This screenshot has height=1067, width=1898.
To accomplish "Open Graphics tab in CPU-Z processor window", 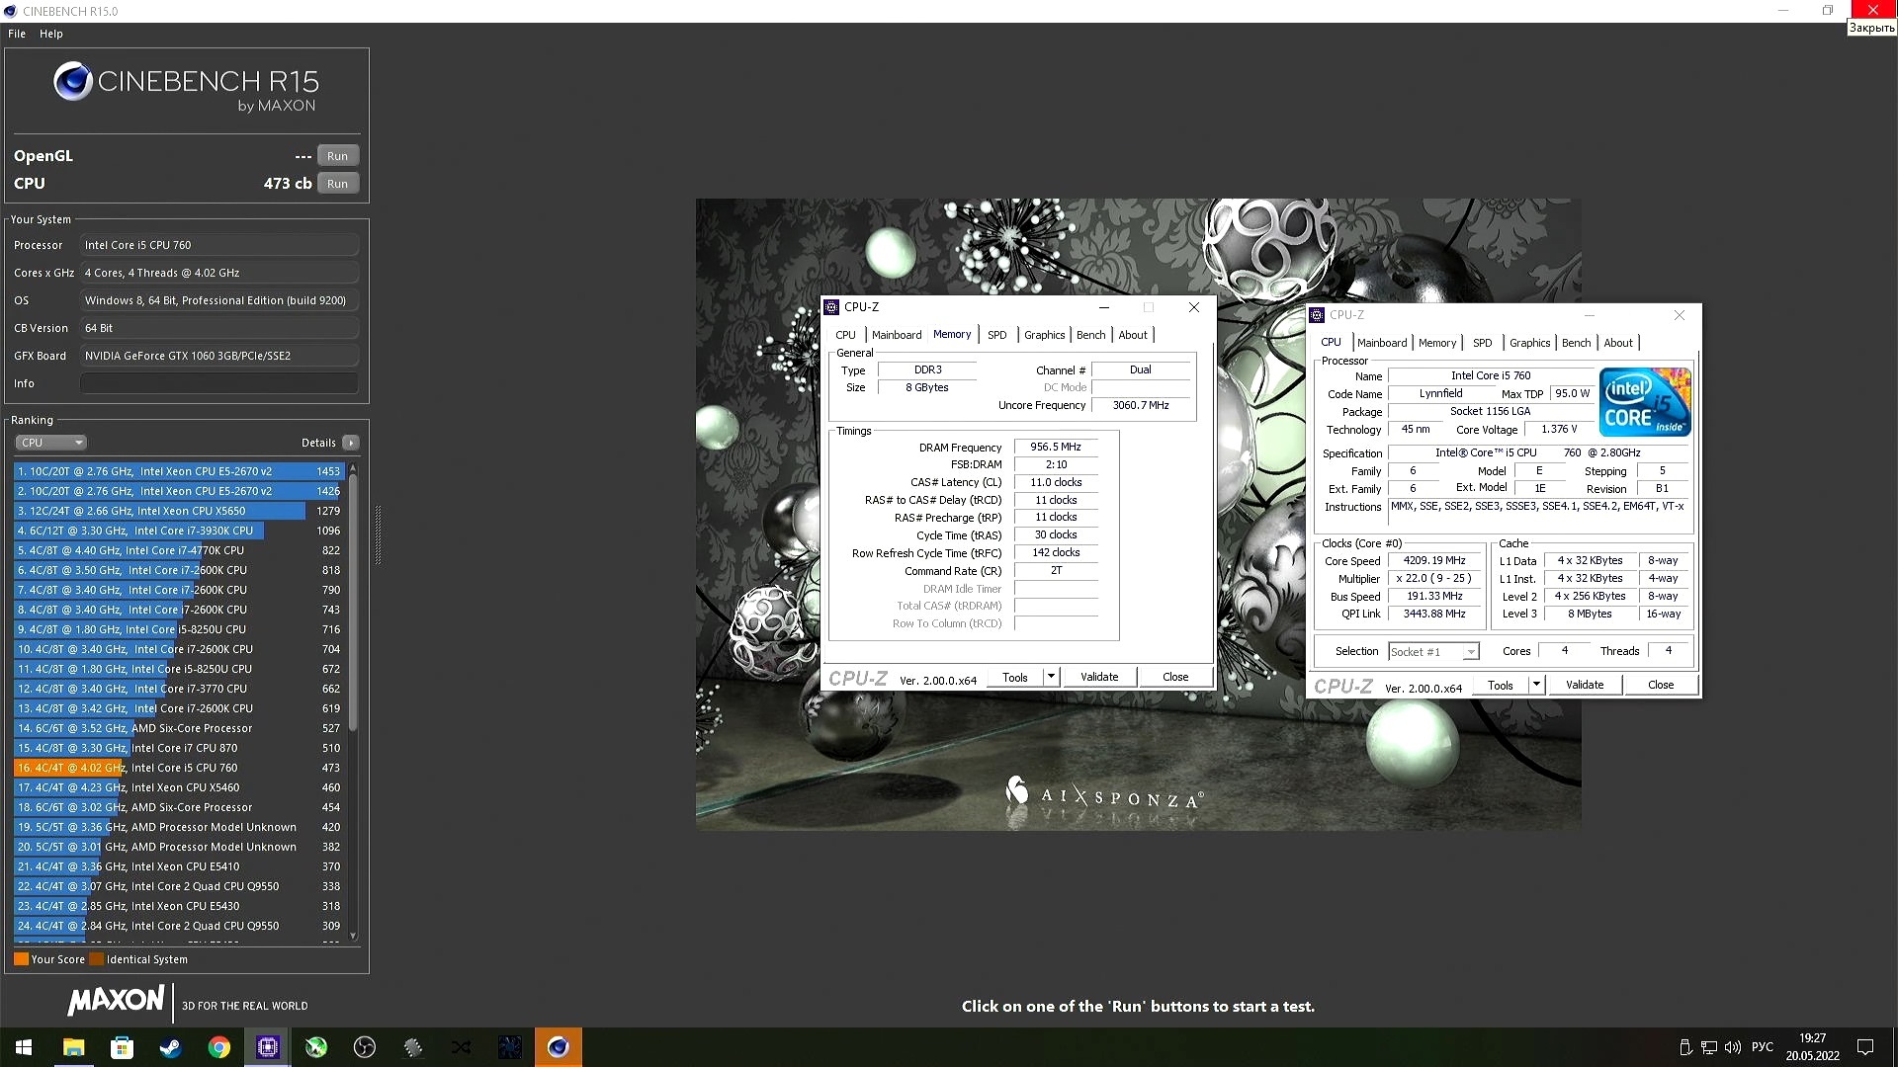I will pyautogui.click(x=1530, y=343).
